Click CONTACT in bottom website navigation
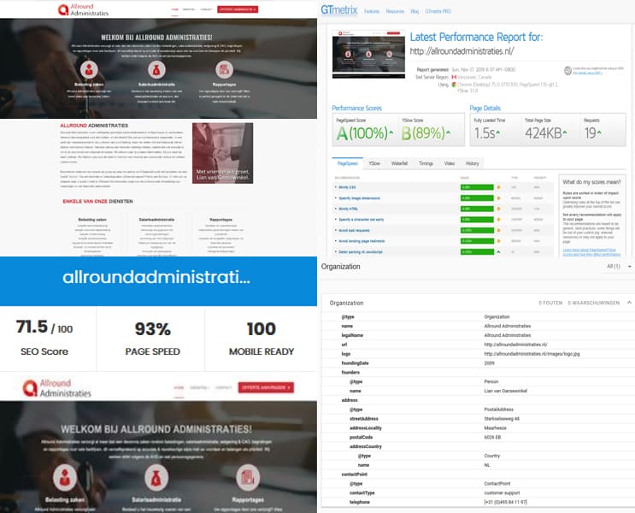This screenshot has width=635, height=513. point(223,388)
